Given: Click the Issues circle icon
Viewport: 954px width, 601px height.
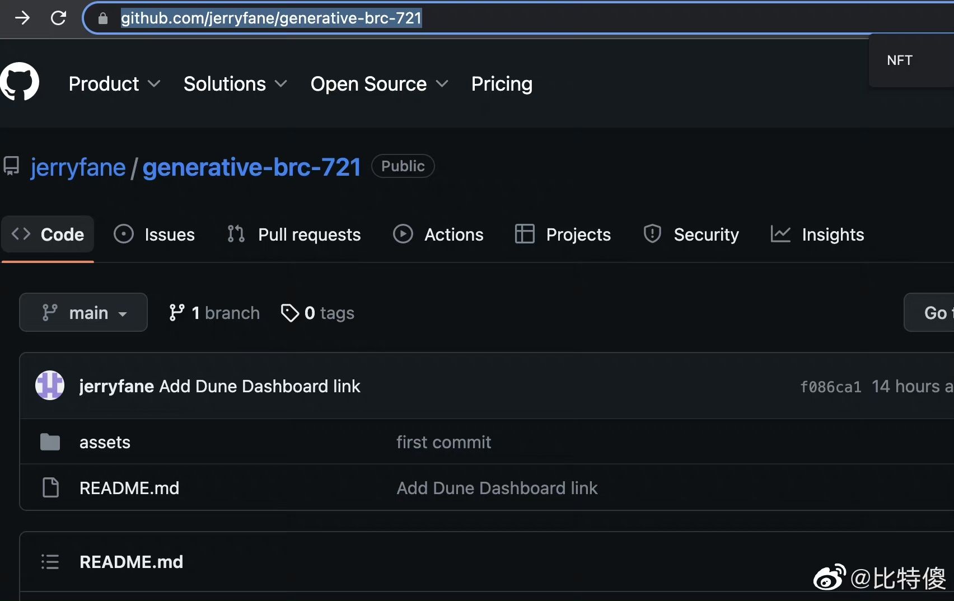Looking at the screenshot, I should 124,234.
